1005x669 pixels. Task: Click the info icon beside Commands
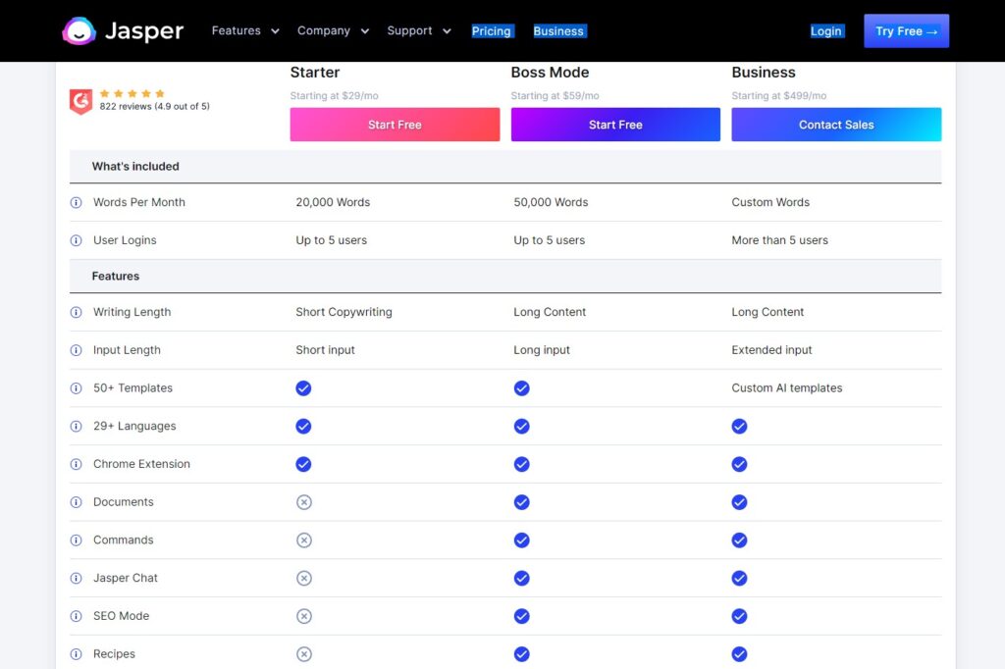click(x=77, y=540)
